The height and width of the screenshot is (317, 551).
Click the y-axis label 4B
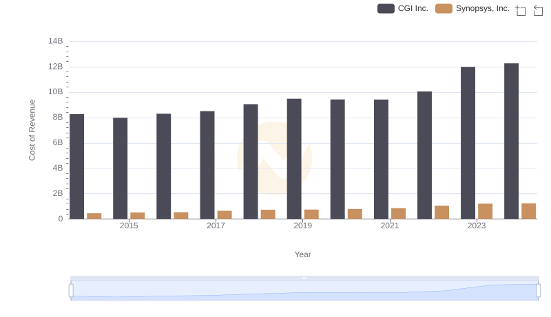point(58,168)
